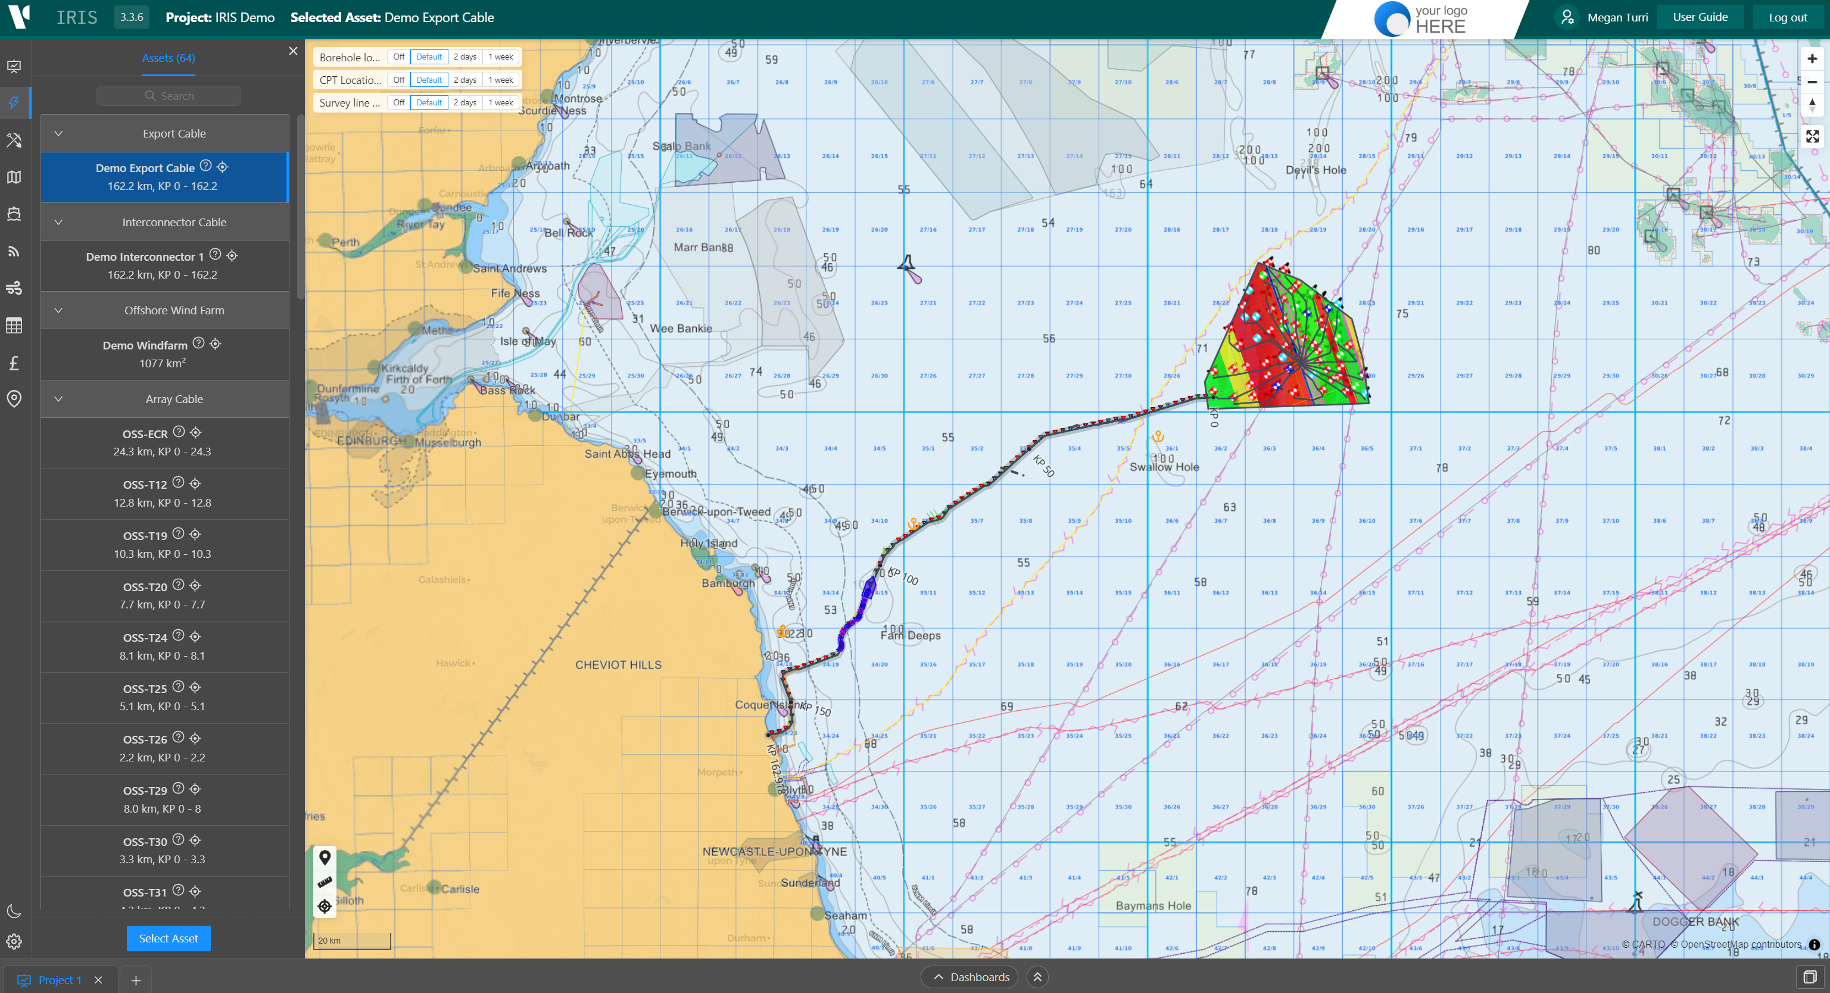Open the dark mode moon icon
Viewport: 1830px width, 993px height.
pos(14,911)
